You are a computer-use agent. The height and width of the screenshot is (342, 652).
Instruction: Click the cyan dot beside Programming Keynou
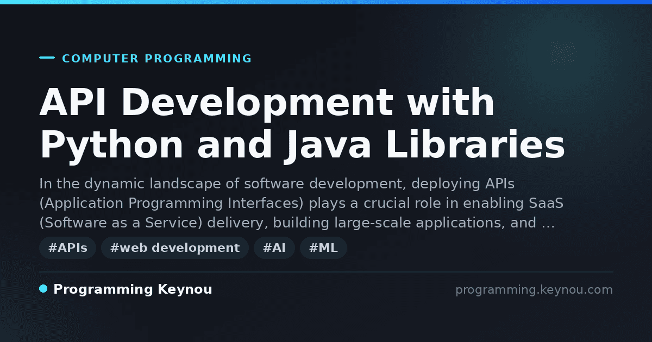coord(43,289)
